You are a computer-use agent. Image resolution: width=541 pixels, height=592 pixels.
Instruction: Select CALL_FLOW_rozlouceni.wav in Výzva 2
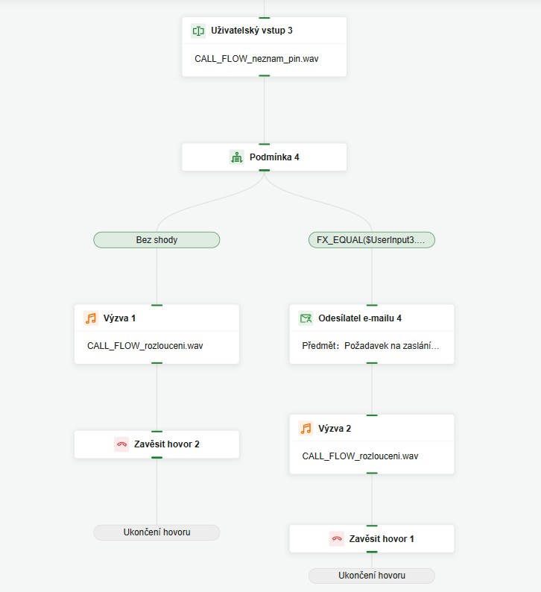pos(361,456)
